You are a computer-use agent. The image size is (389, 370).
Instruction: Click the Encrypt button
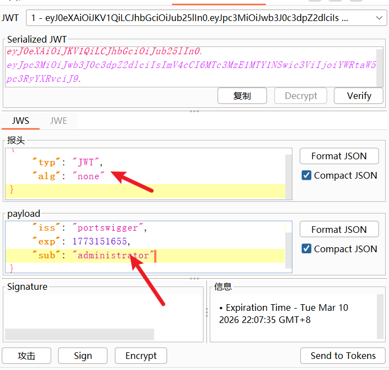point(141,356)
